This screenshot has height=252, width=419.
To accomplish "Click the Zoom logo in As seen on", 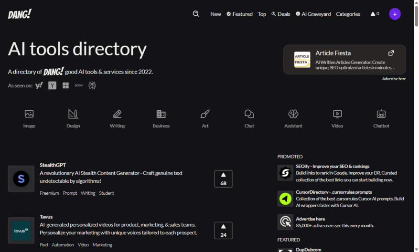I will [x=79, y=85].
